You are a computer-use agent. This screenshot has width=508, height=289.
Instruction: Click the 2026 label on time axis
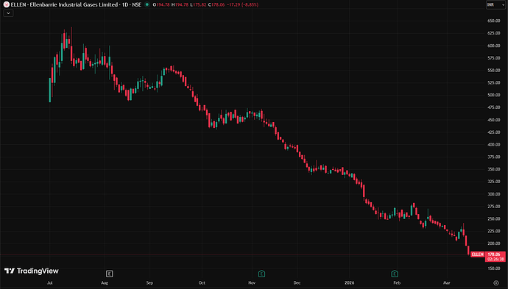point(349,283)
